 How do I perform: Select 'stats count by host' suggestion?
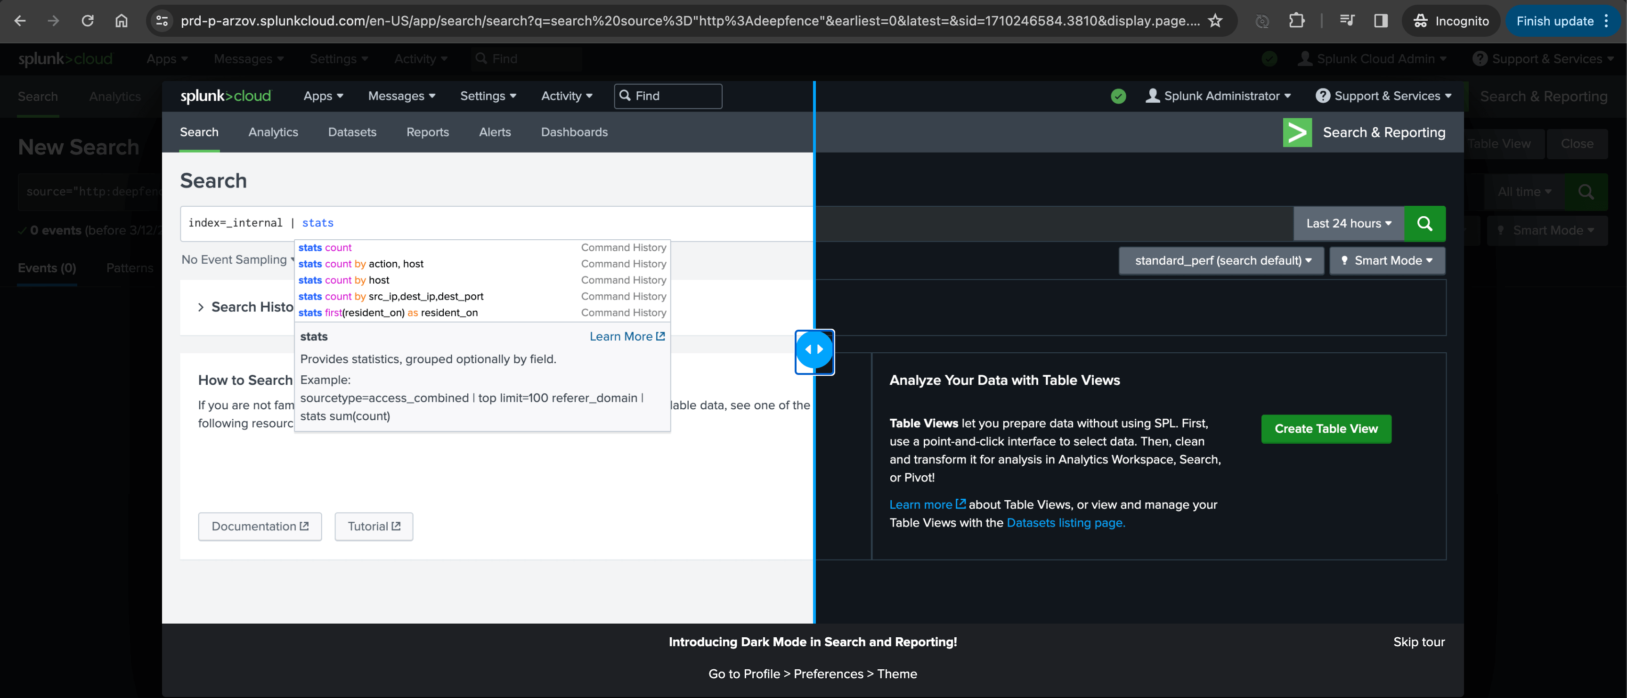482,280
